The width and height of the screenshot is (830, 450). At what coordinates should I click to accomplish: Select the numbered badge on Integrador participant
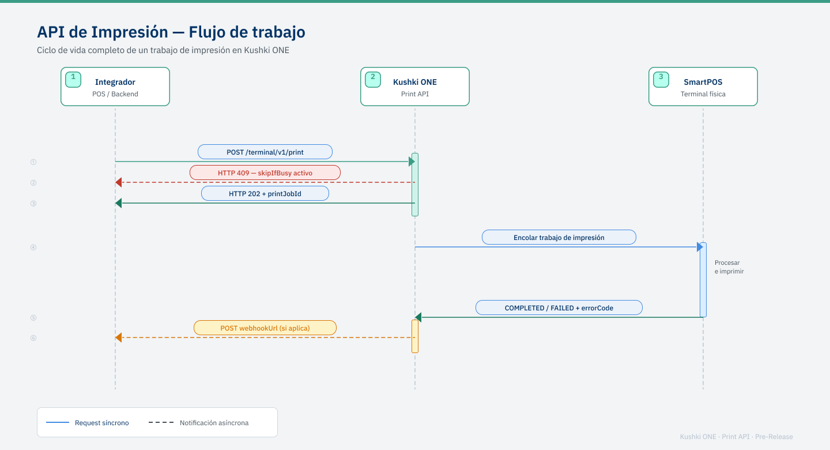73,79
